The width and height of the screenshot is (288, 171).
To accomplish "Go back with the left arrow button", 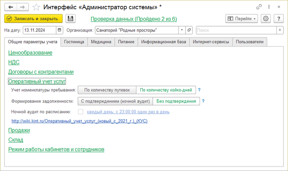I will pos(11,7).
